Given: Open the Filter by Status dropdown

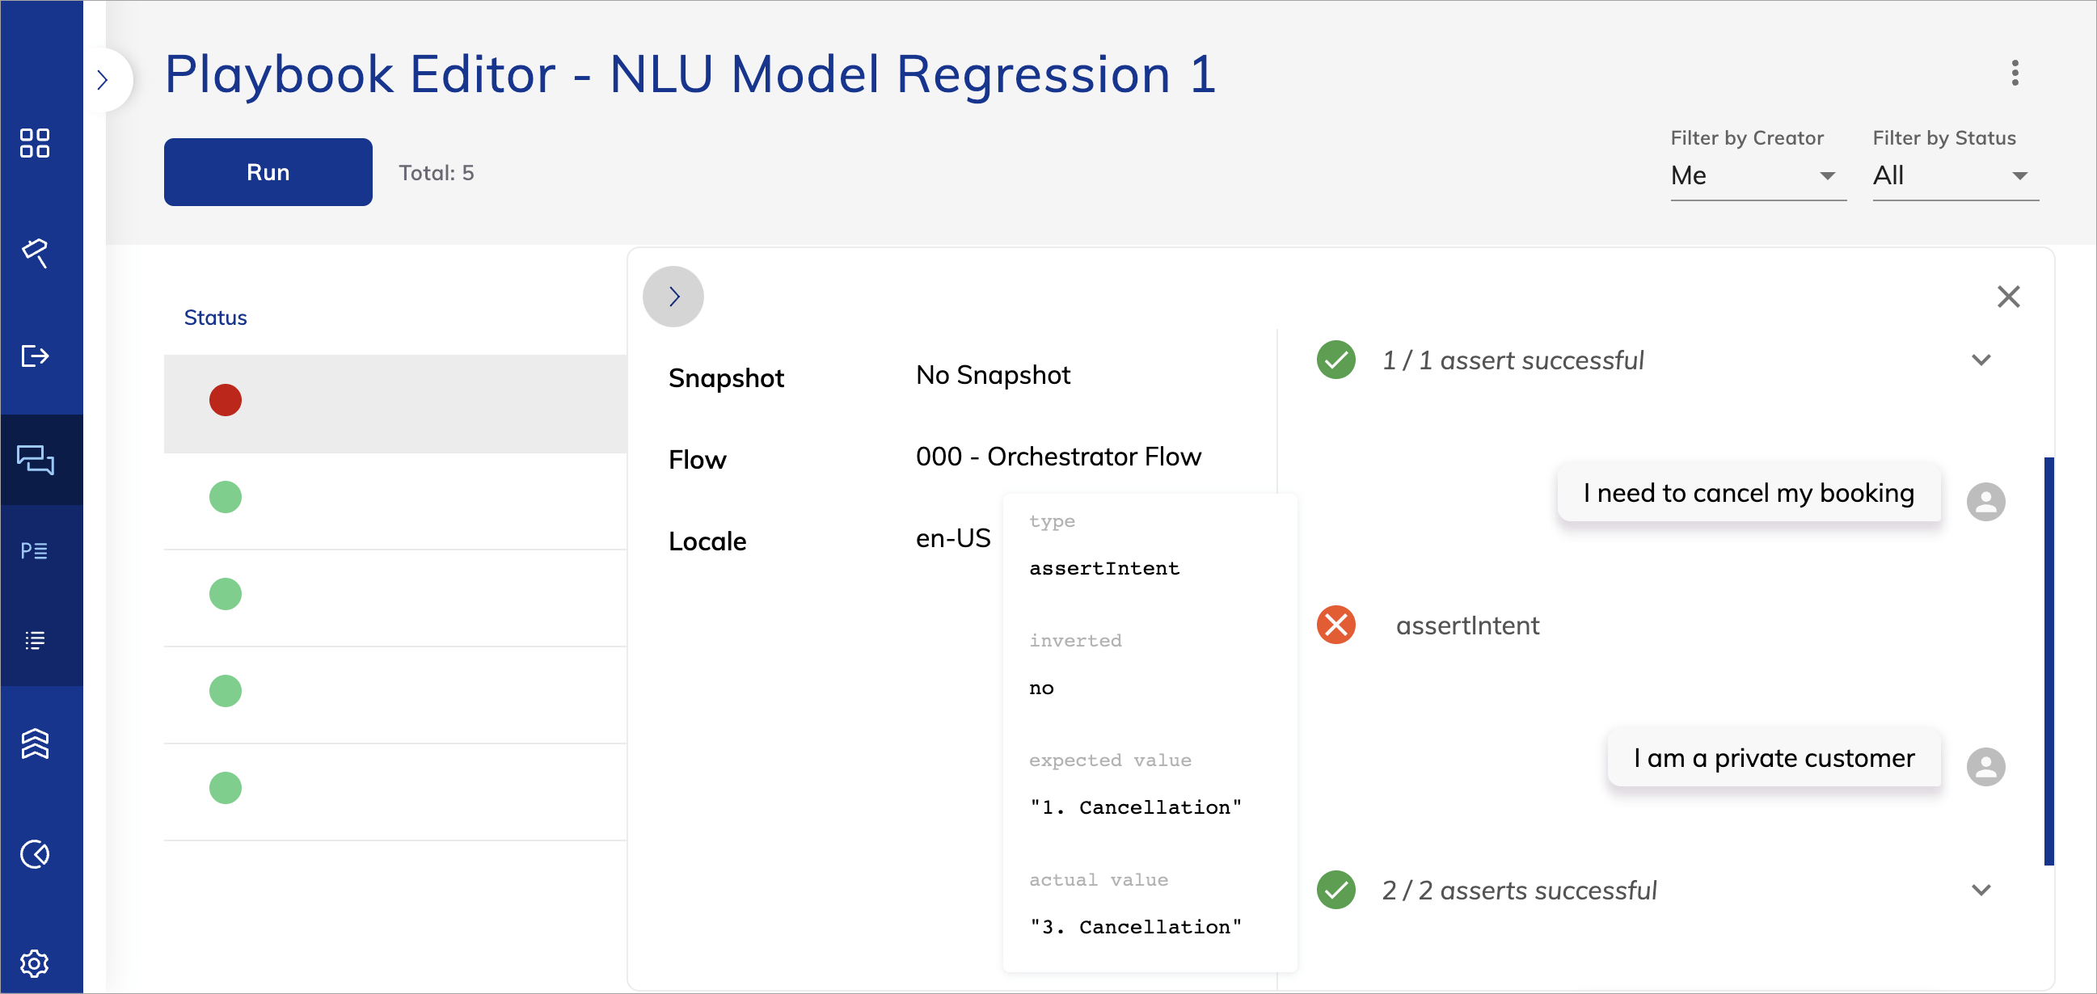Looking at the screenshot, I should click(1956, 175).
